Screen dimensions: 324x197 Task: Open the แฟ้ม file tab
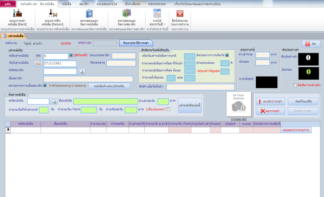8,4
